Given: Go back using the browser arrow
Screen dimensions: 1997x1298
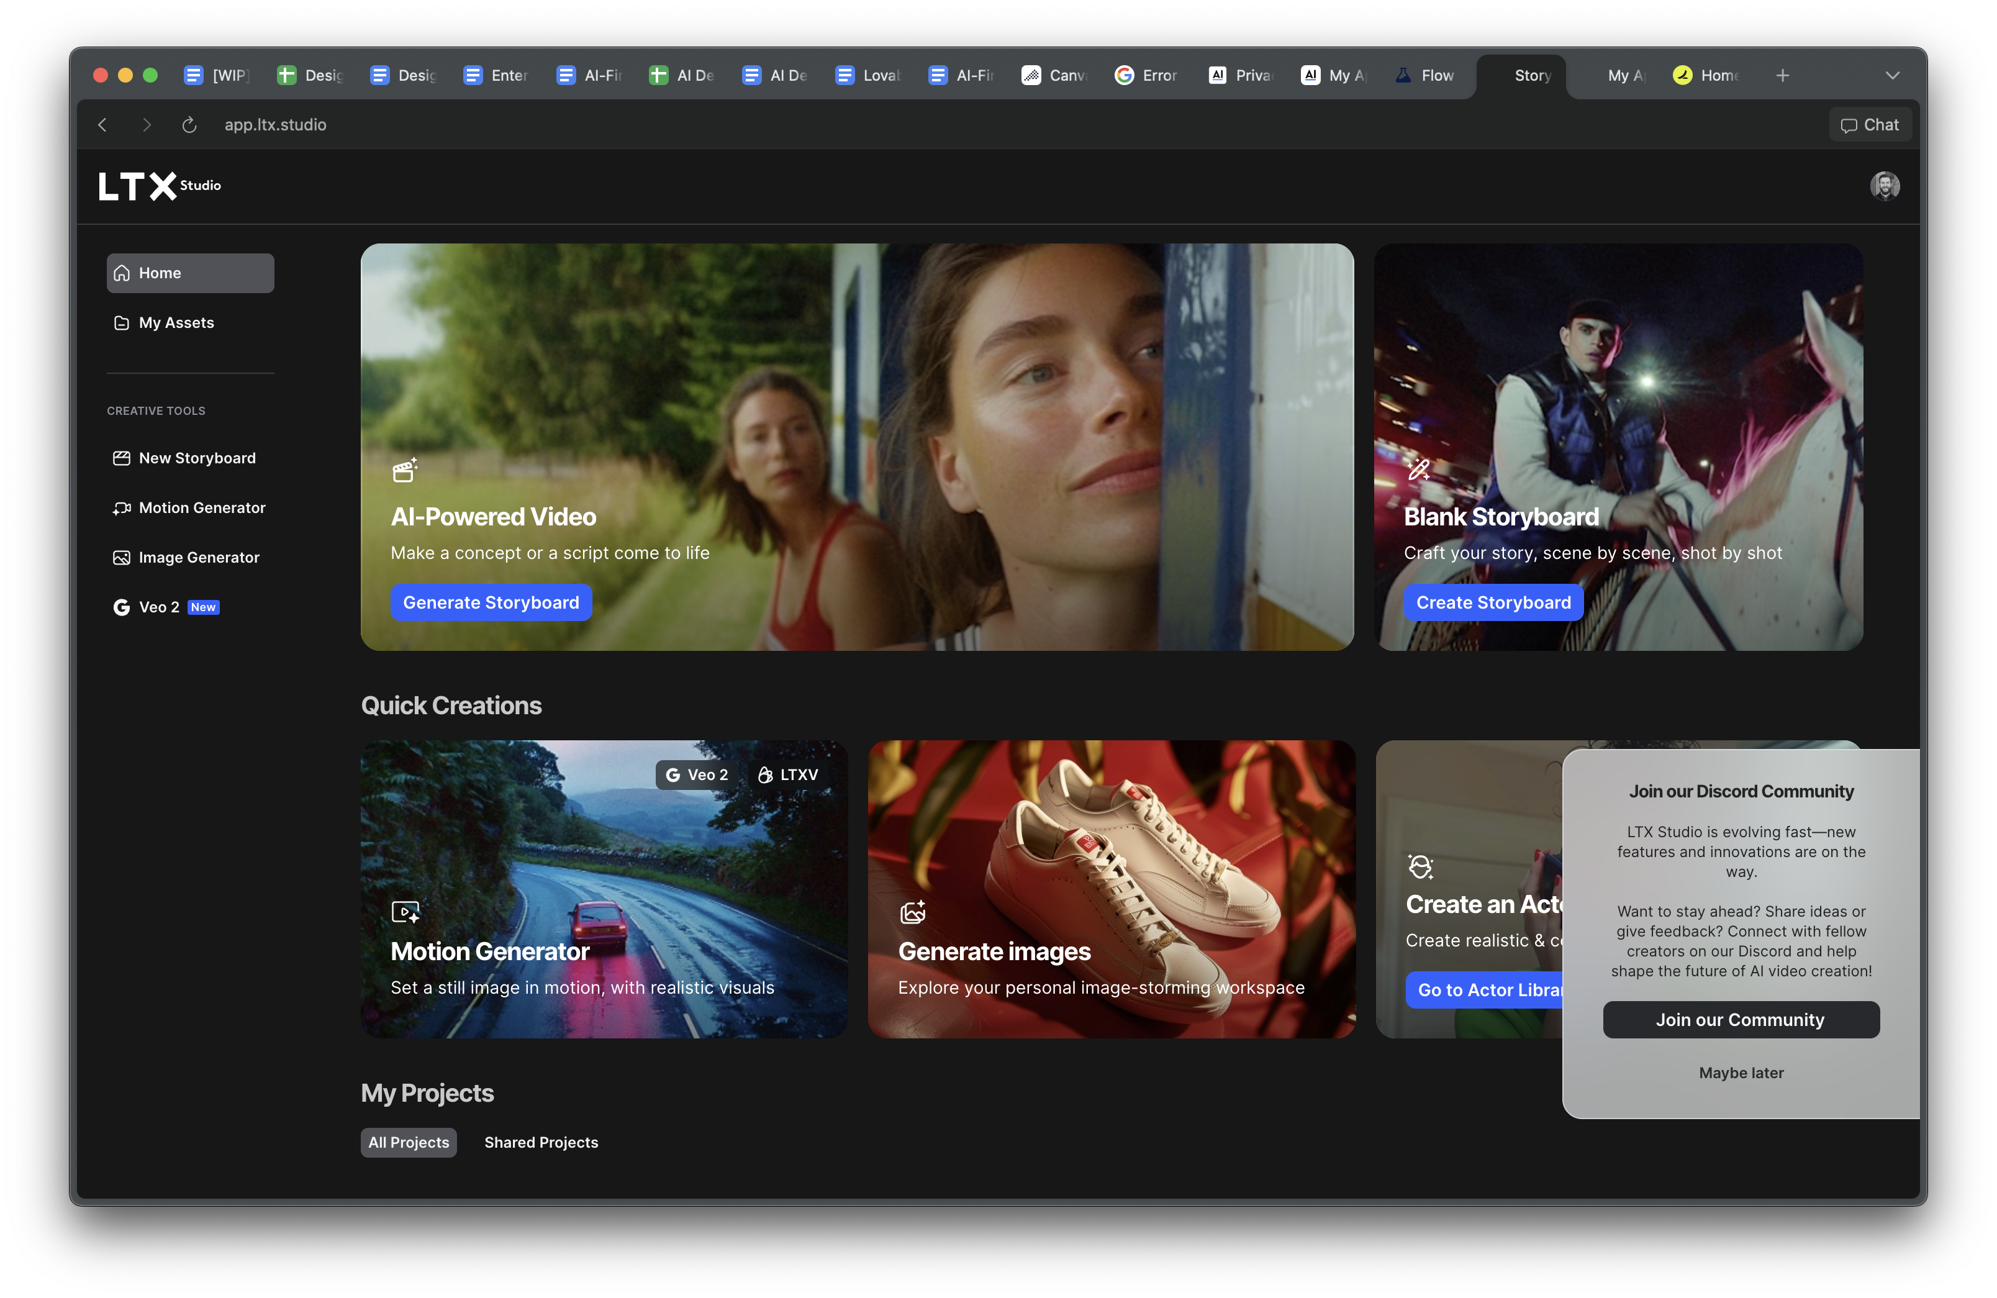Looking at the screenshot, I should (102, 125).
